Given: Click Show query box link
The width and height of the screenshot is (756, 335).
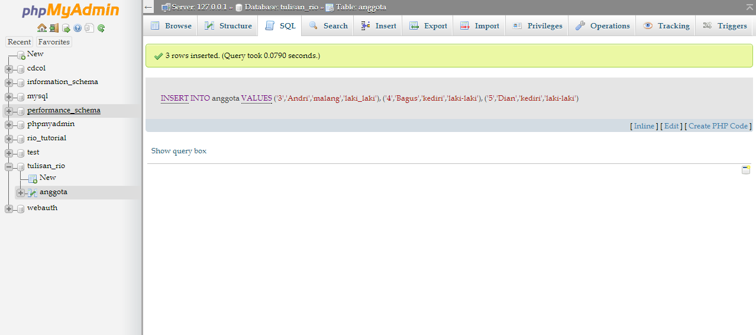Looking at the screenshot, I should click(x=179, y=151).
